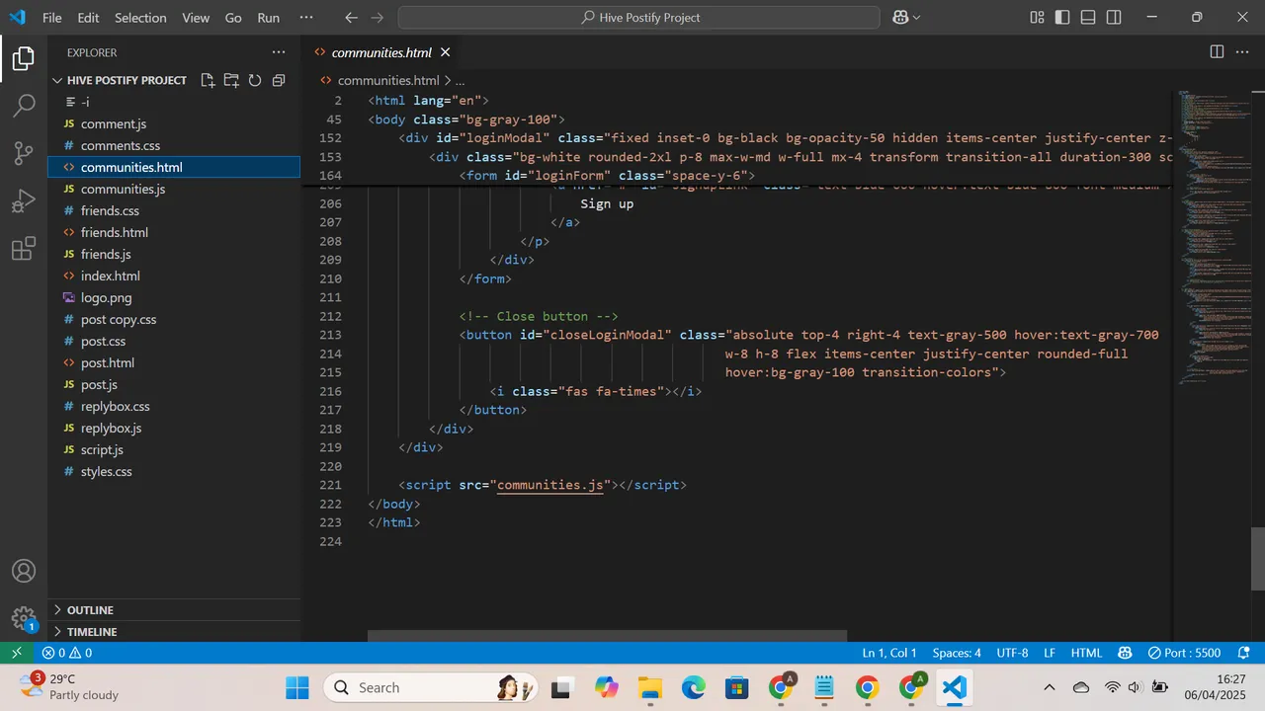Open friends.html in the explorer

pos(115,232)
